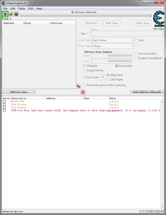166x215 pixels.
Task: Enable the Unrandomizer checkbox
Action: 137,53
